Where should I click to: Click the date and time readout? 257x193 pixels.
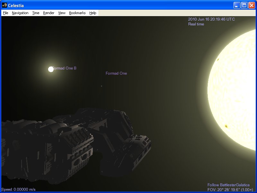(x=211, y=19)
